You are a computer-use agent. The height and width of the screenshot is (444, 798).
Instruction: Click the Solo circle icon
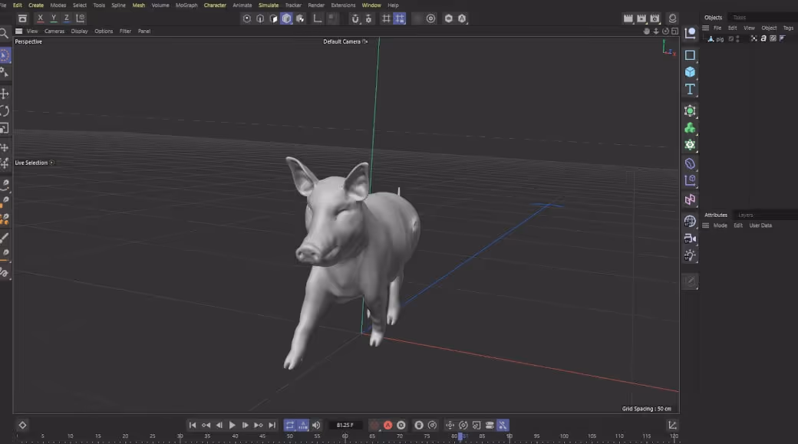(x=431, y=19)
